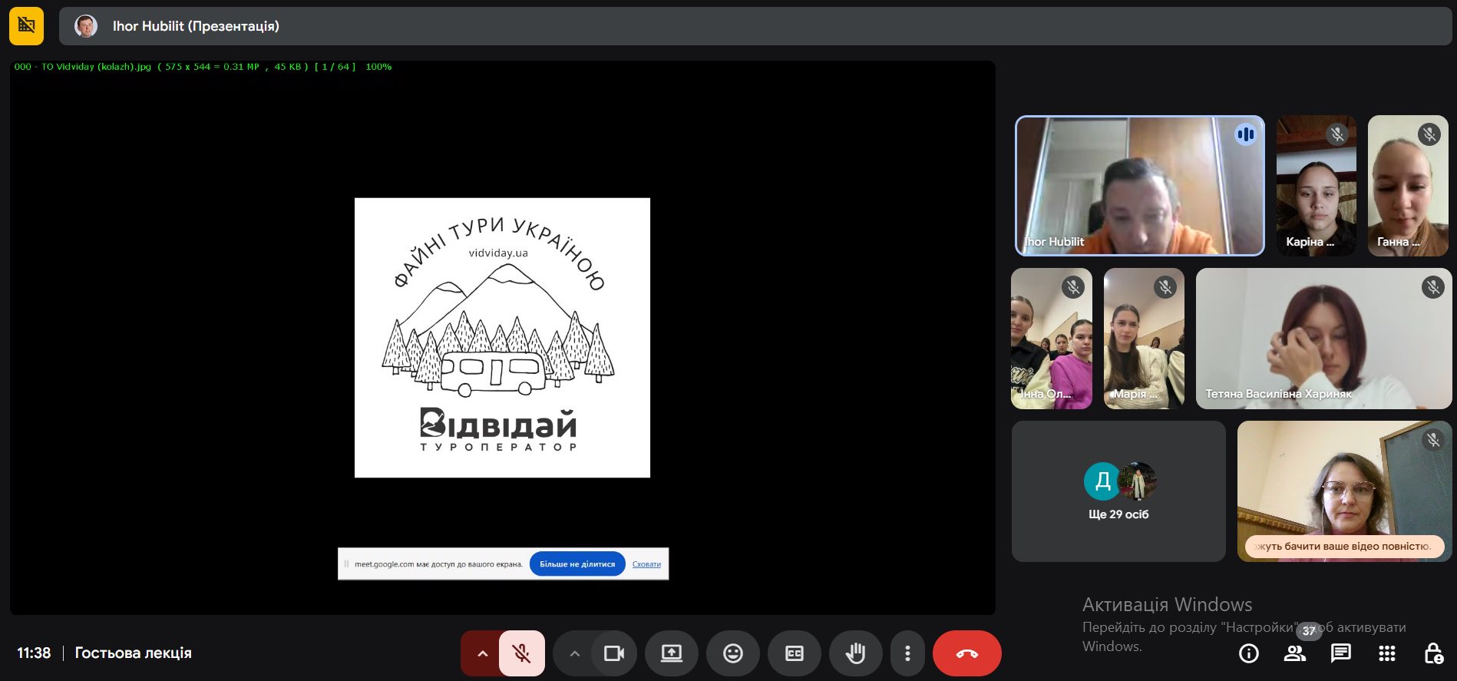Click the mute icon on Марія's tile
1457x681 pixels.
coord(1165,287)
